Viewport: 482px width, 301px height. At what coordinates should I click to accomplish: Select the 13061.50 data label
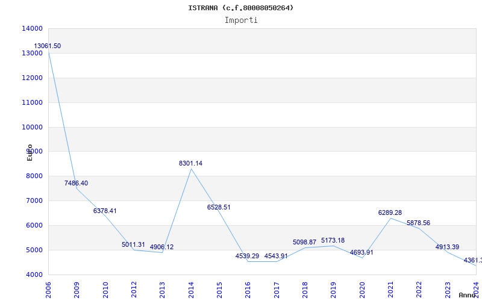(x=48, y=46)
